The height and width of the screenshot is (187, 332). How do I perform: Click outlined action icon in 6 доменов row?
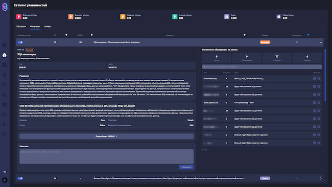tap(318, 87)
